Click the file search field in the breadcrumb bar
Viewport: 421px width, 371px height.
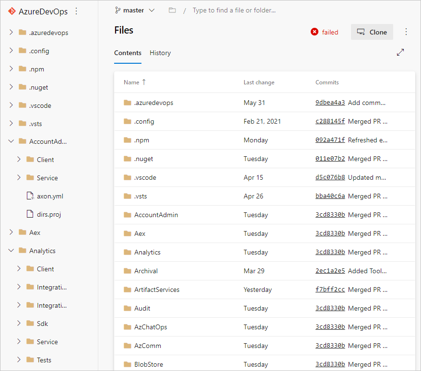(x=234, y=10)
